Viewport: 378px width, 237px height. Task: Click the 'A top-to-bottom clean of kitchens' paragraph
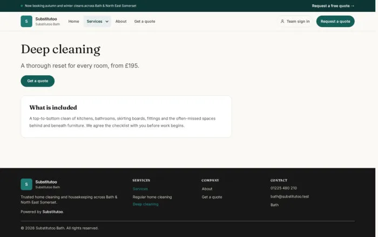pyautogui.click(x=123, y=122)
